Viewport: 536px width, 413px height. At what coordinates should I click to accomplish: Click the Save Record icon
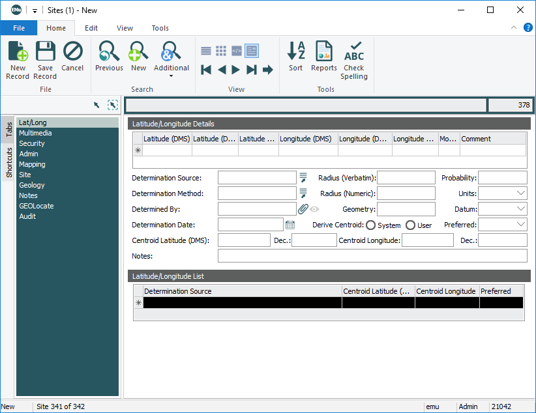pos(45,59)
